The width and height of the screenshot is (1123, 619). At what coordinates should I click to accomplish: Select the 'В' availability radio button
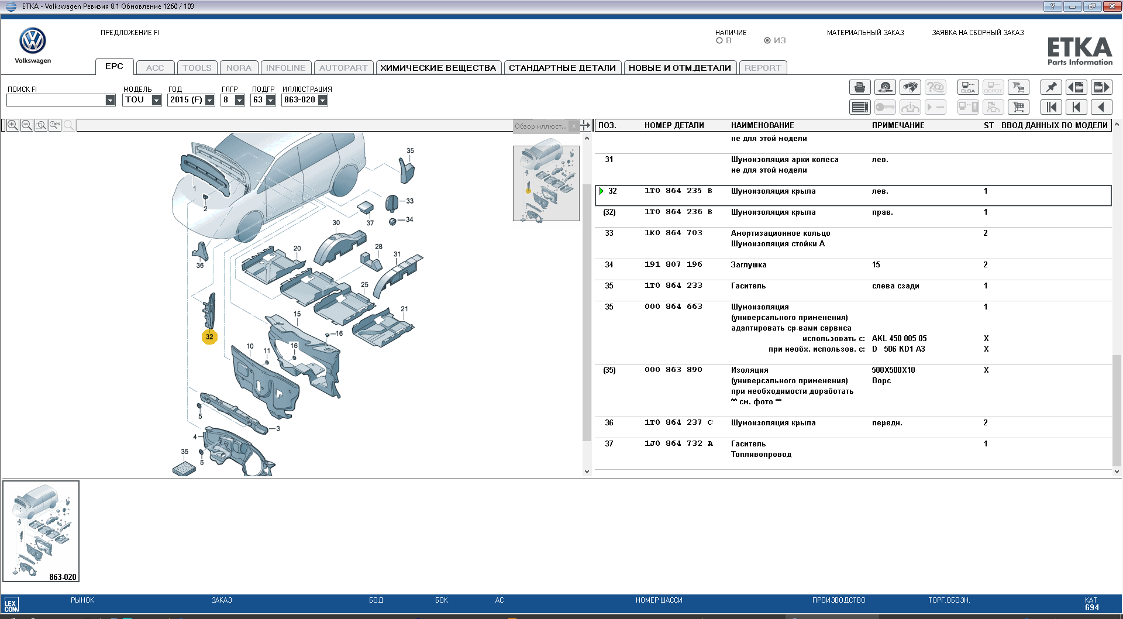(719, 40)
